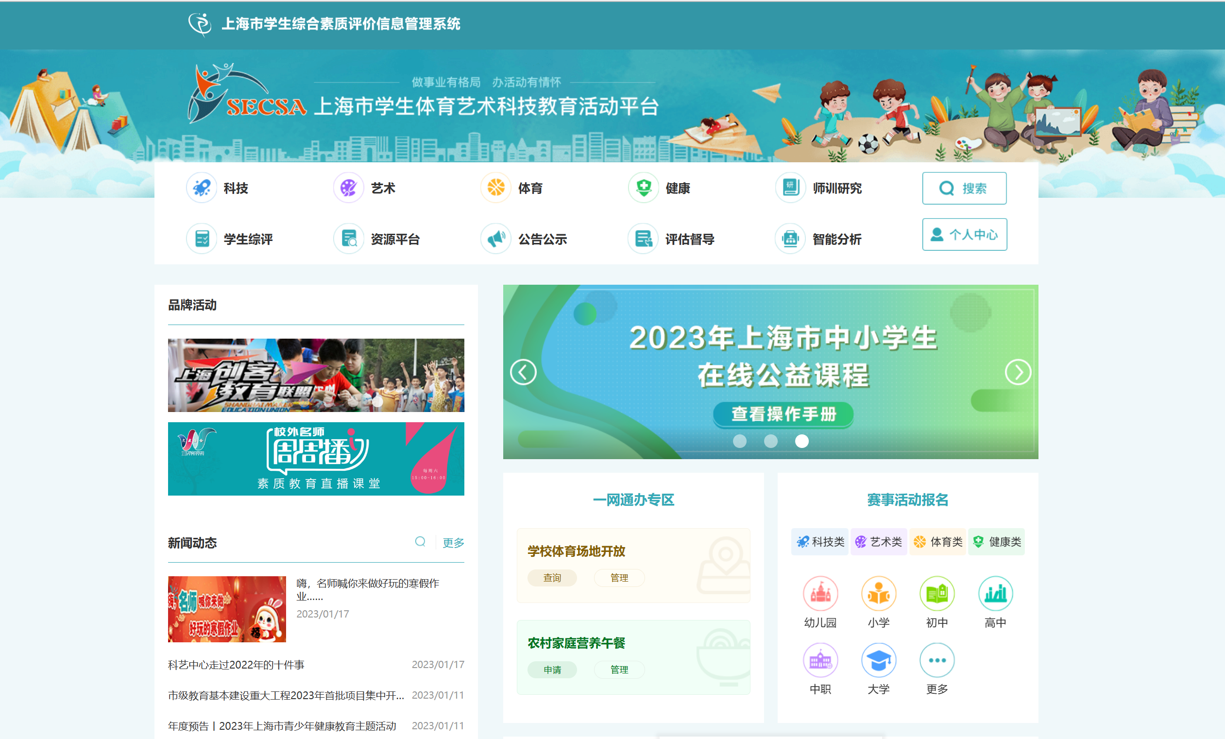Viewport: 1225px width, 739px height.
Task: Select the 幼儿园 kindergarten icon under 赛事活动报名
Action: click(820, 593)
